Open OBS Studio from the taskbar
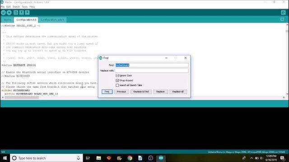This screenshot has height=162, width=289. tap(150, 158)
